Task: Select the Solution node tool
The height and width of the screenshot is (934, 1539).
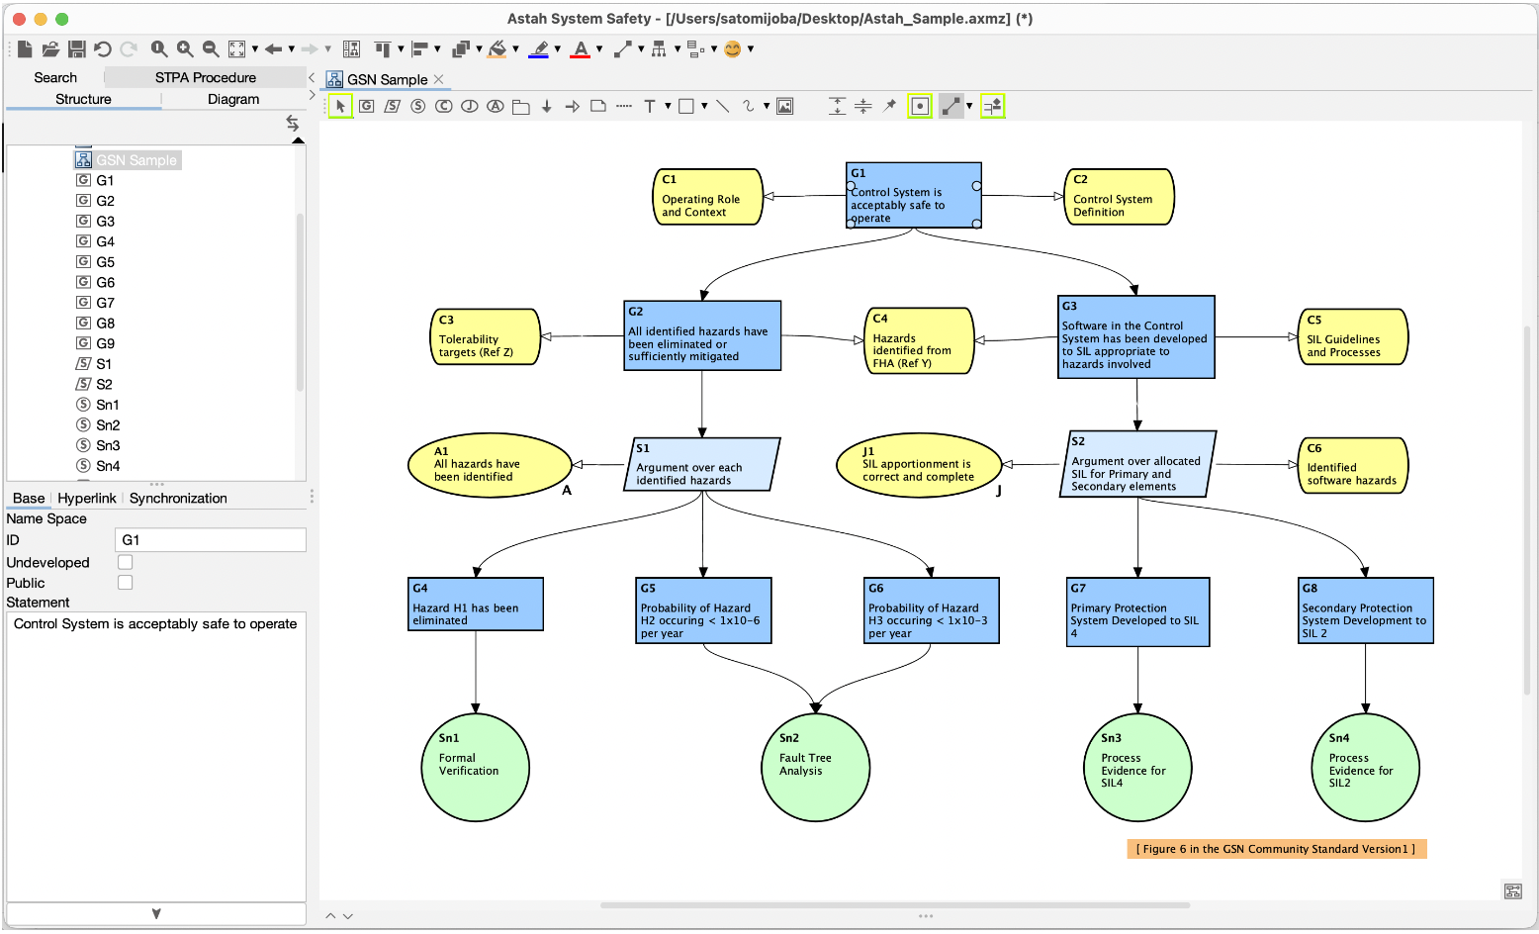Action: pyautogui.click(x=416, y=105)
